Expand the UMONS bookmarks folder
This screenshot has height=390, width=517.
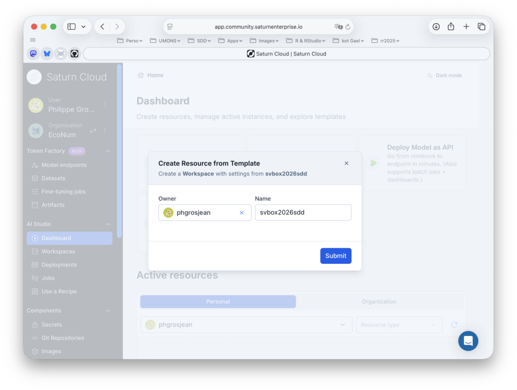point(165,41)
